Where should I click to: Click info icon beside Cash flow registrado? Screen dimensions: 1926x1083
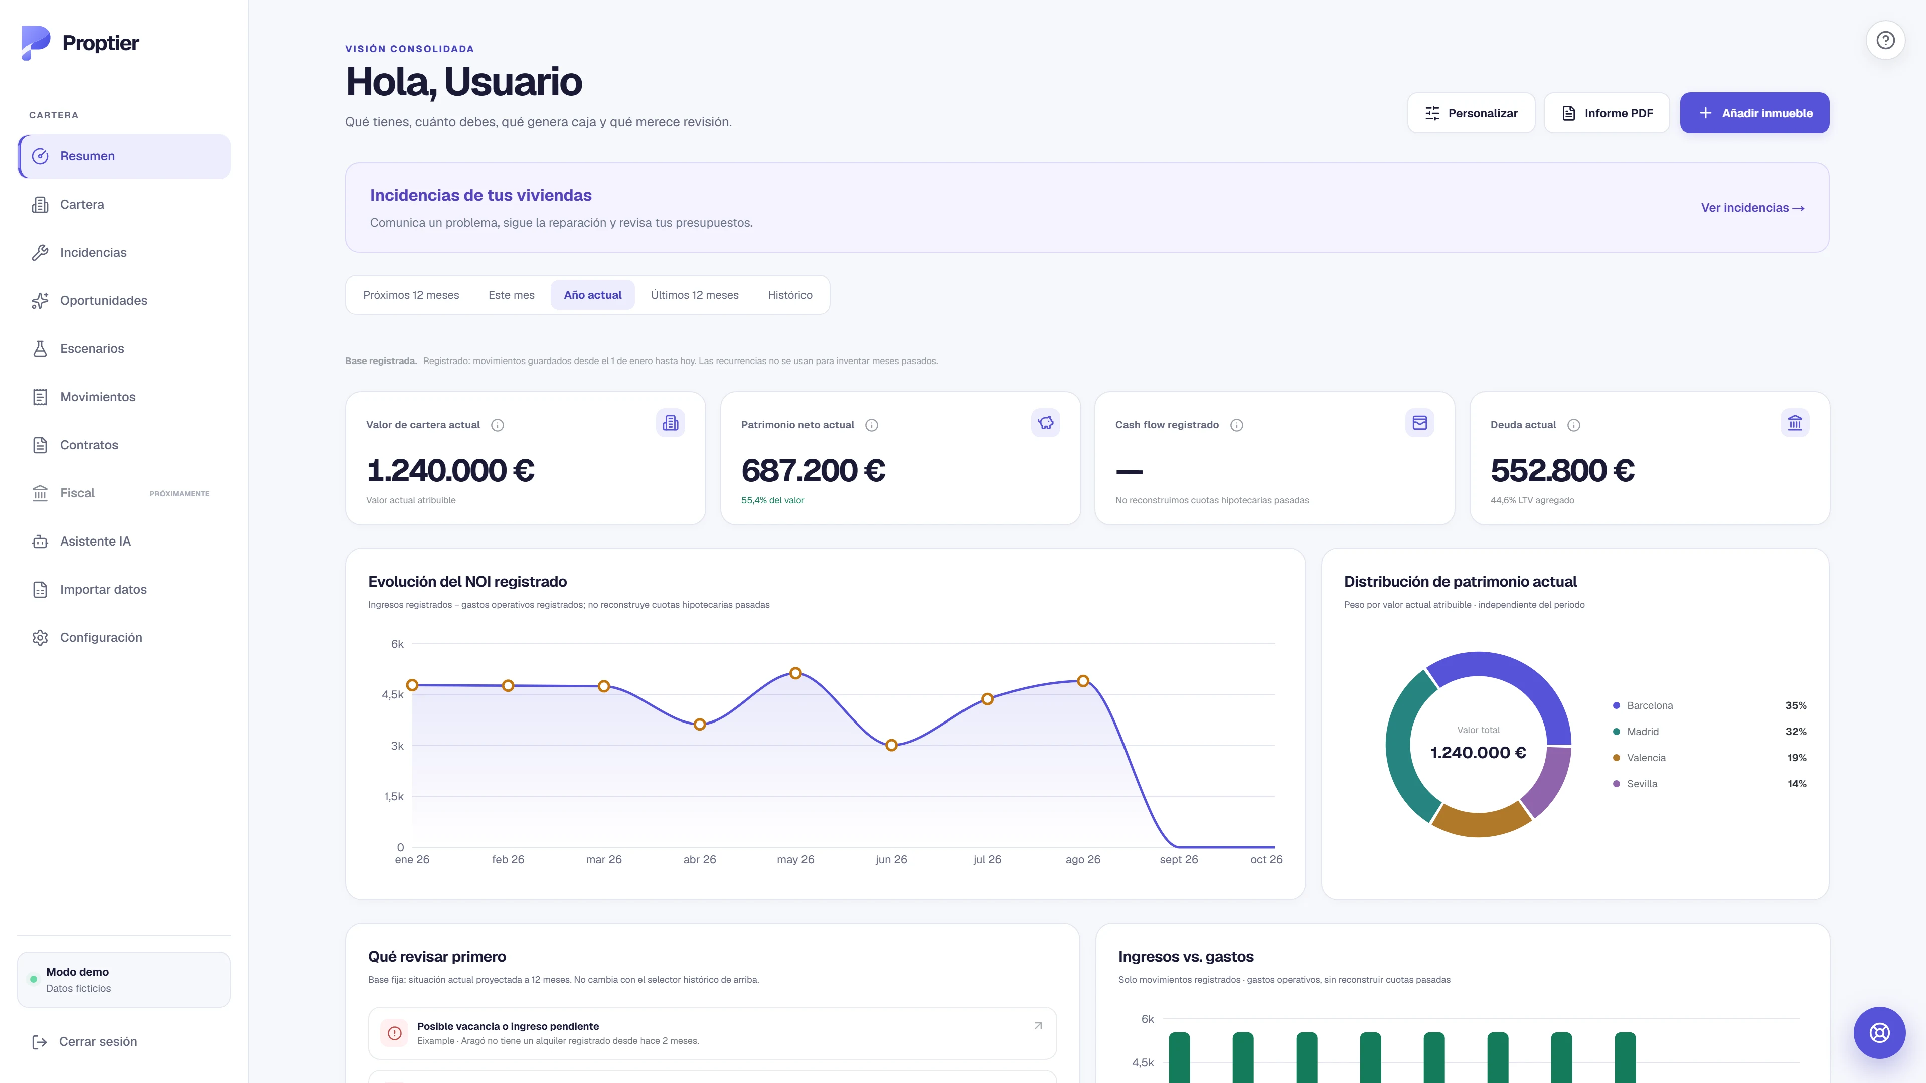[1237, 425]
